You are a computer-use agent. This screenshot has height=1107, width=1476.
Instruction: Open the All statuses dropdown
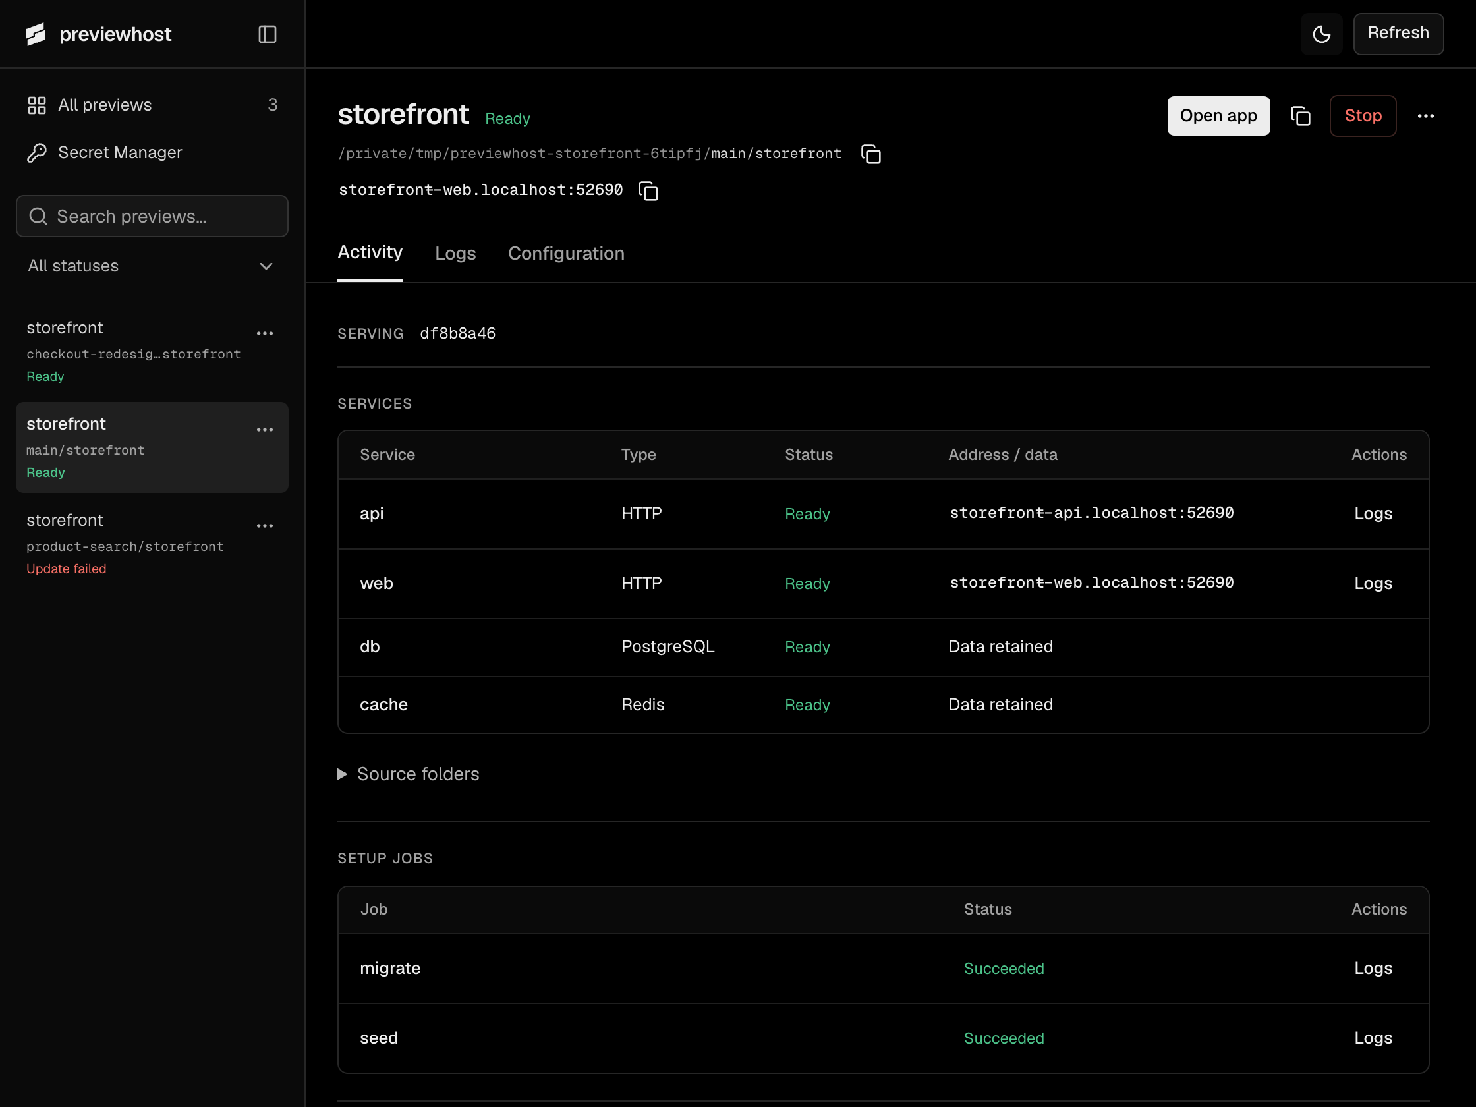152,266
